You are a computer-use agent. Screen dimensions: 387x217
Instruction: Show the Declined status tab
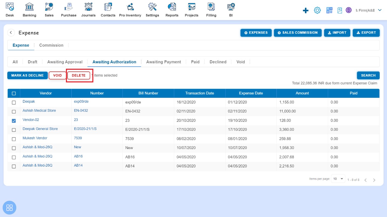218,62
